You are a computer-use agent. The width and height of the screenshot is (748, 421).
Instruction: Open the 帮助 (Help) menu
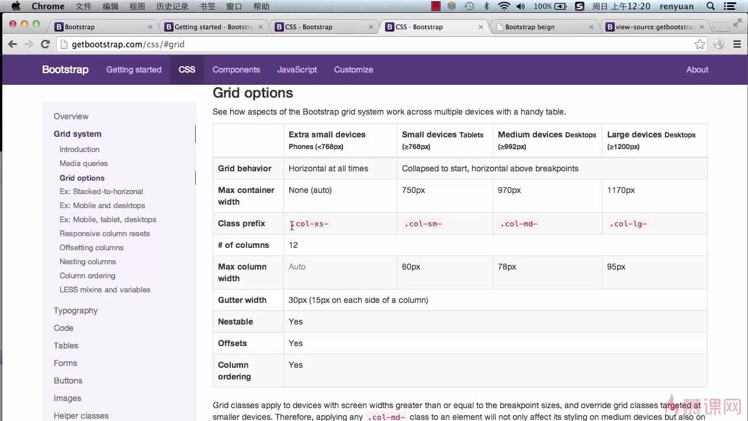[261, 6]
